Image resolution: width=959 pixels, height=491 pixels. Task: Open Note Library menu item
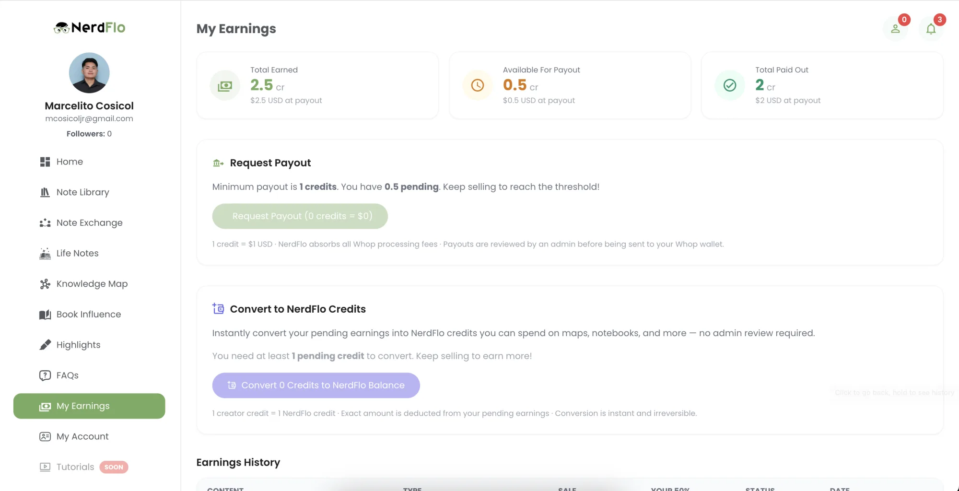click(x=89, y=192)
